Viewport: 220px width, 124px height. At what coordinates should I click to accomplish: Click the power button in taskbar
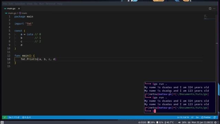point(216,123)
